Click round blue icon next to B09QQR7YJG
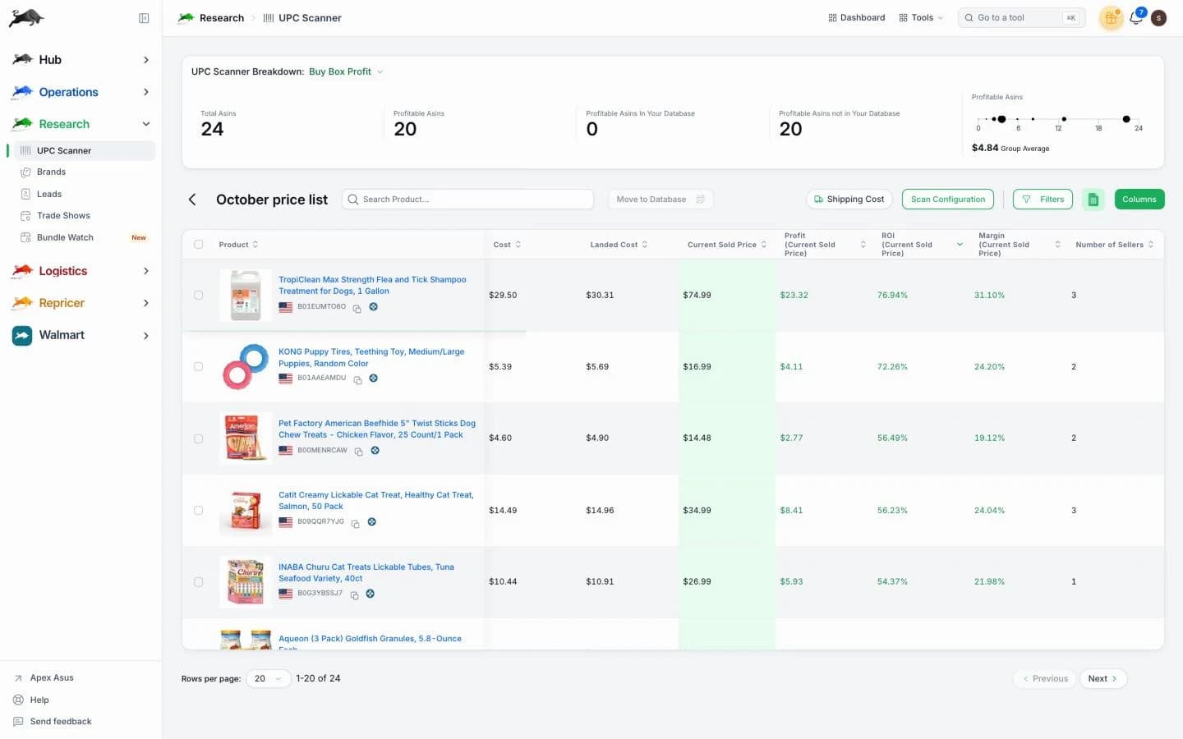 371,522
